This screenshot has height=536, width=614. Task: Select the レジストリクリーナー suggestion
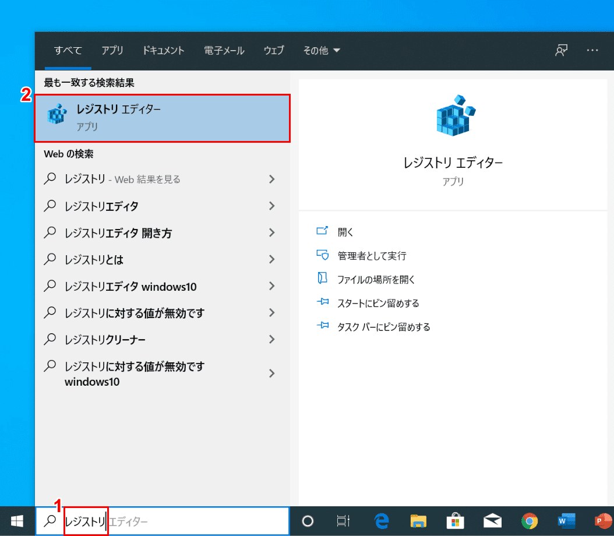163,340
